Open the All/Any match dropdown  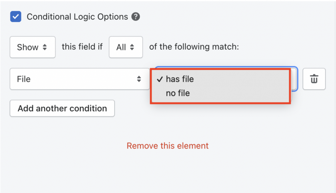pos(126,47)
